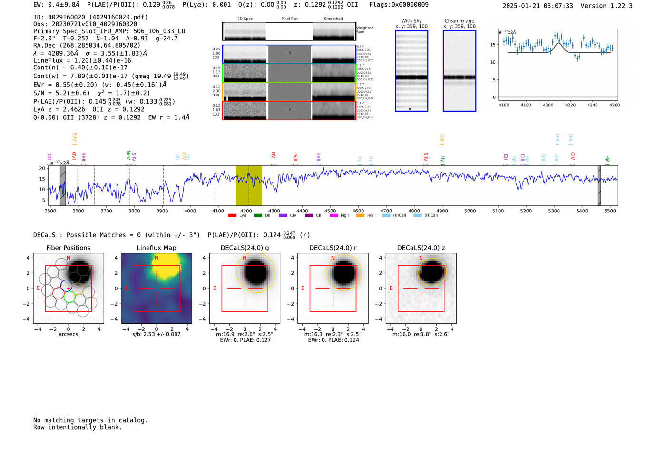
Task: Click the Cont(w) = 7.80(±0.01)e-17 line
Action: pos(111,76)
